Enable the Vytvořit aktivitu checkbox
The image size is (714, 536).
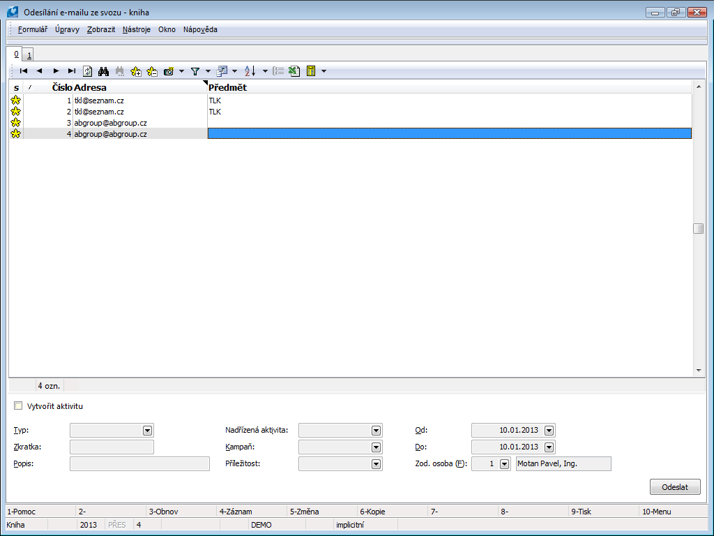pyautogui.click(x=17, y=405)
